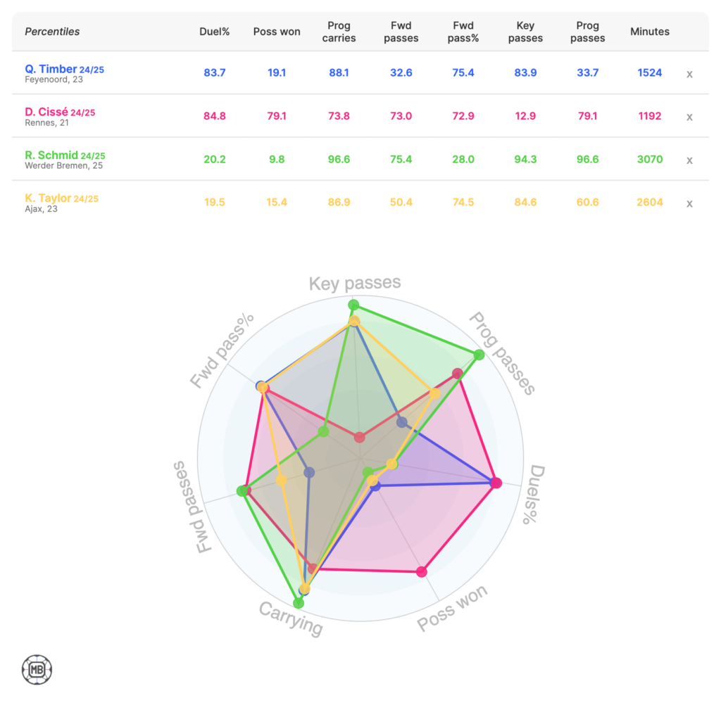Click Cissé's pink Poss won radar point
The width and height of the screenshot is (721, 717).
point(422,572)
